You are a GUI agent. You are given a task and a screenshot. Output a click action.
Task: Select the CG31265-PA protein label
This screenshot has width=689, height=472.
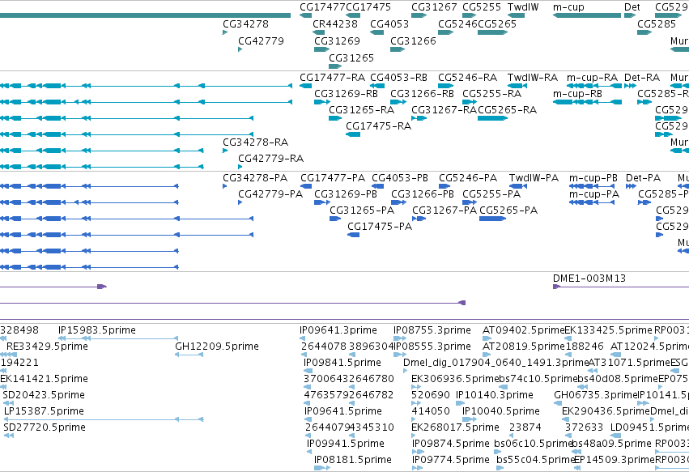(x=362, y=210)
